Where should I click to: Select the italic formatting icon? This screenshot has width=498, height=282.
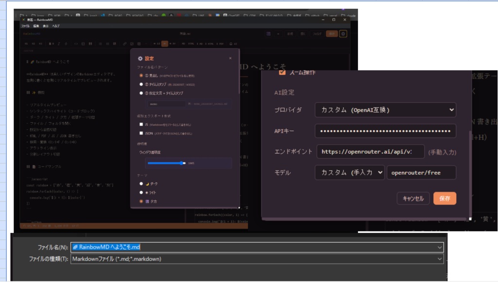tap(59, 43)
